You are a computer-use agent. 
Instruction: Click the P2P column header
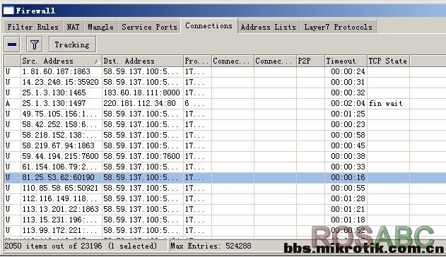(310, 61)
